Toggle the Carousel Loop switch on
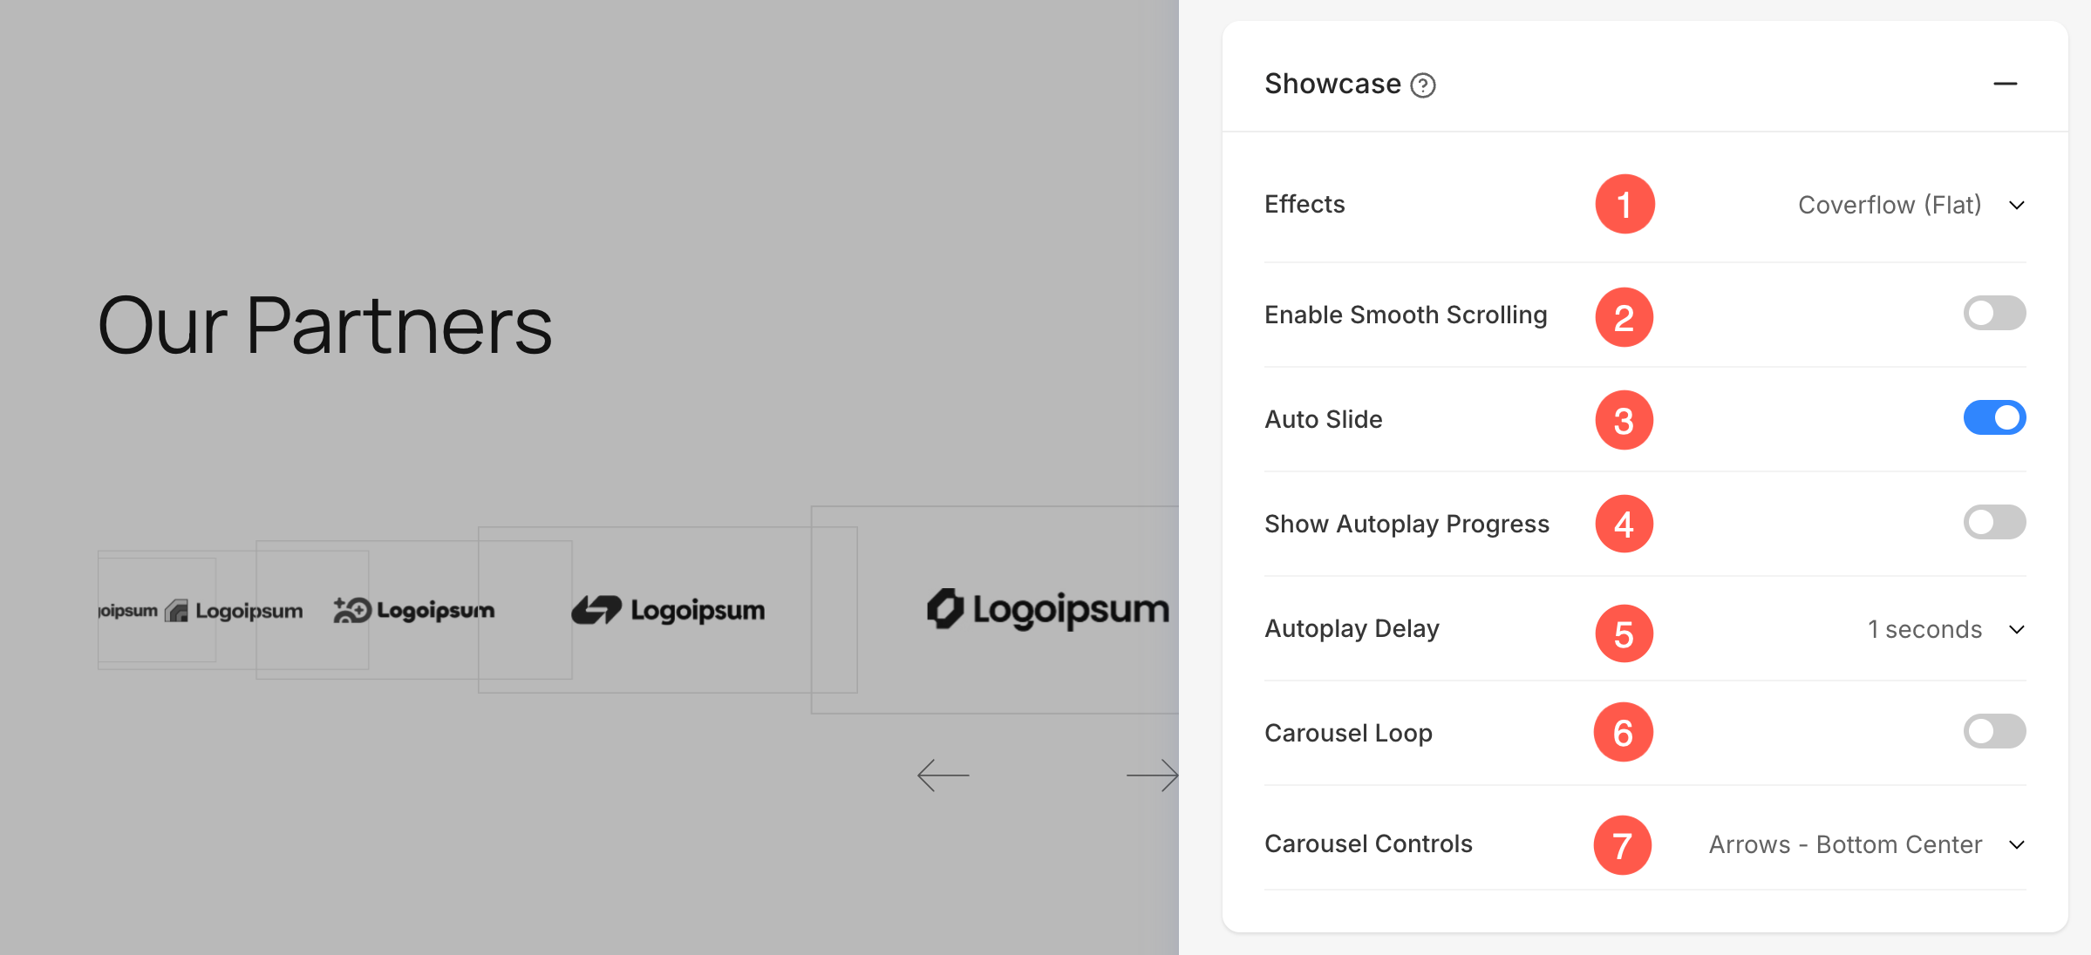The height and width of the screenshot is (955, 2091). tap(1994, 731)
